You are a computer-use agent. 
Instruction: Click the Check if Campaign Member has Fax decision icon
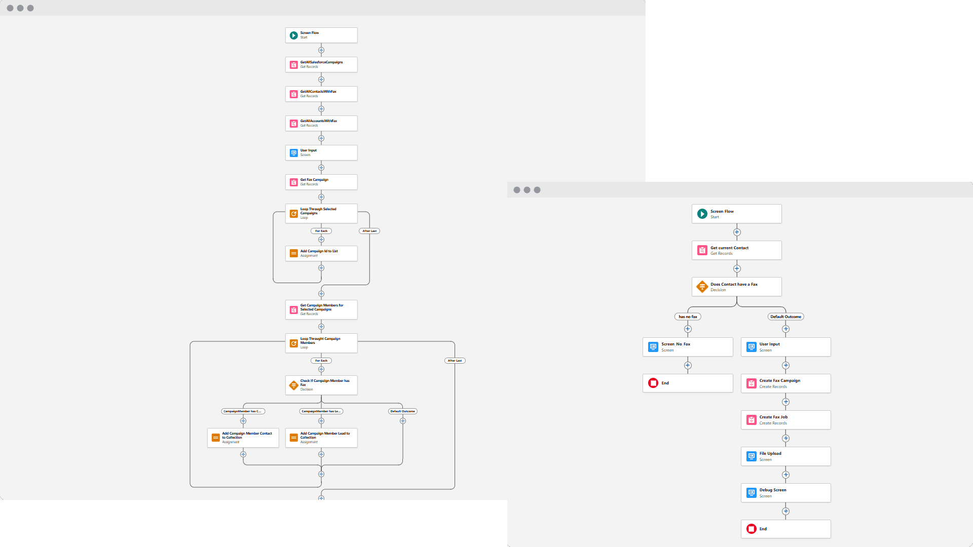click(293, 385)
